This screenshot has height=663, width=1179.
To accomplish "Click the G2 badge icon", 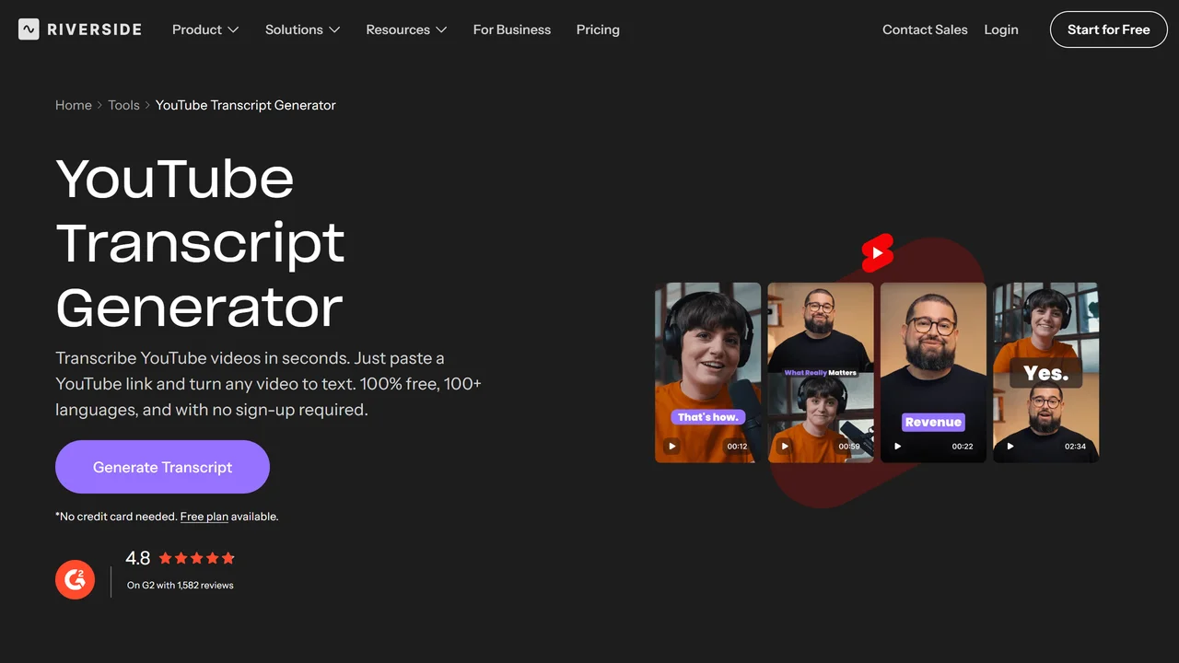I will click(76, 580).
